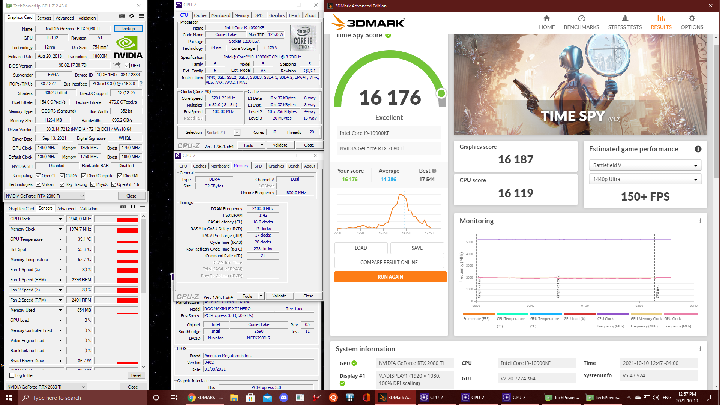Open the hamburger menu in top GPU-Z window

pos(141,16)
